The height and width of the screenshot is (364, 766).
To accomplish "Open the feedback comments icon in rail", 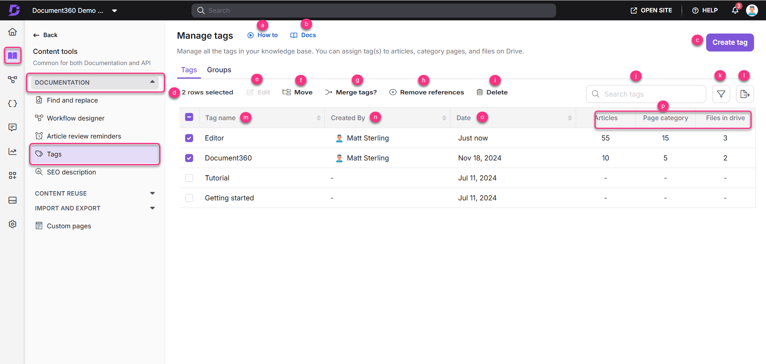I will pyautogui.click(x=12, y=127).
